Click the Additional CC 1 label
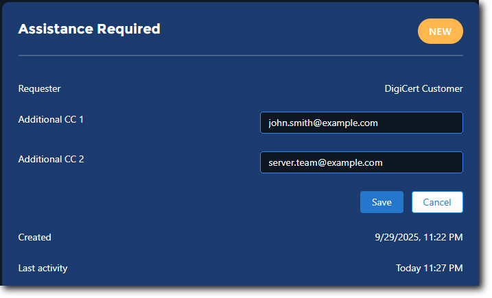The height and width of the screenshot is (298, 492). 51,119
